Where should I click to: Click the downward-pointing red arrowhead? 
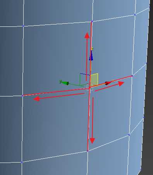pyautogui.click(x=92, y=141)
